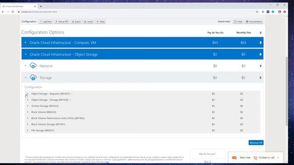This screenshot has height=165, width=294.
Task: Open the Documentation help button
Action: coord(254,22)
